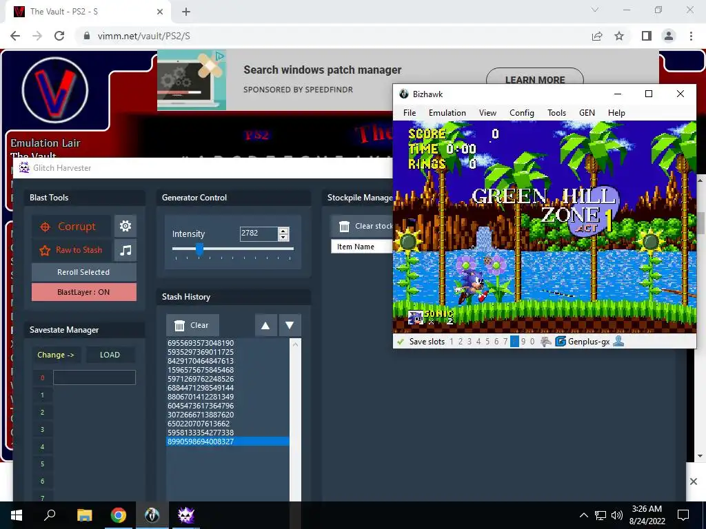
Task: Select savestate slot 0
Action: tap(42, 378)
